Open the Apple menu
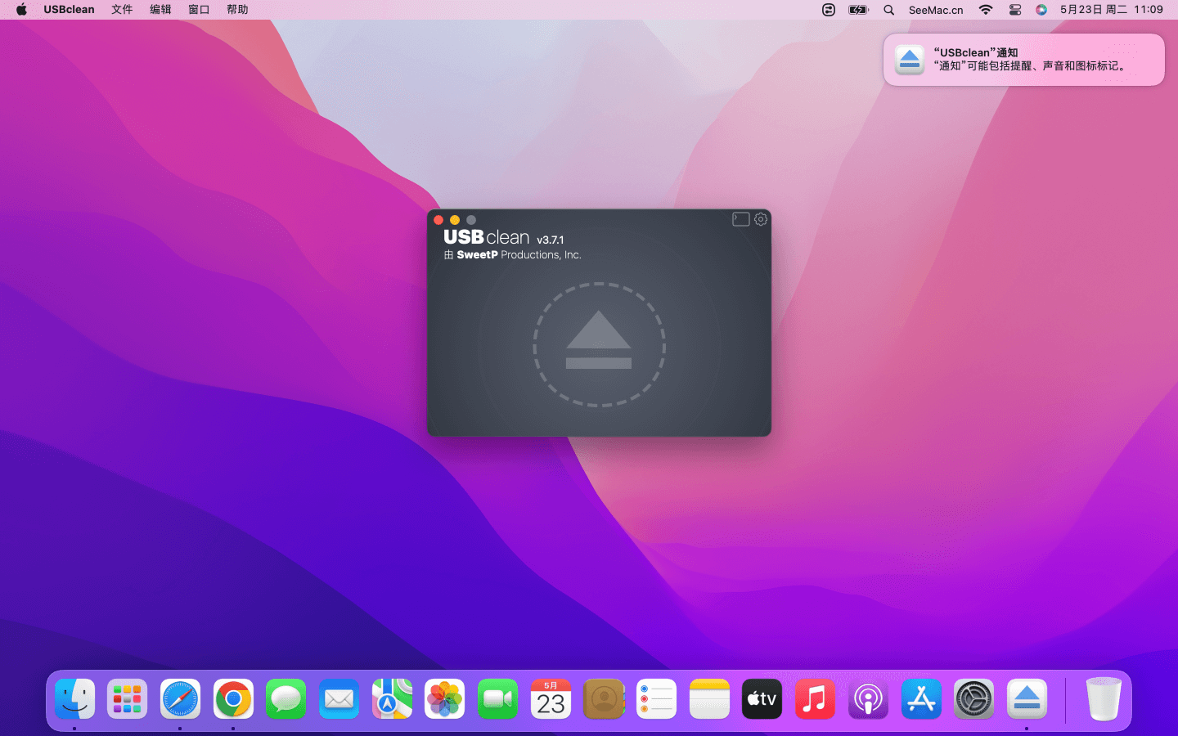Screen dimensions: 1178x736 (21, 10)
